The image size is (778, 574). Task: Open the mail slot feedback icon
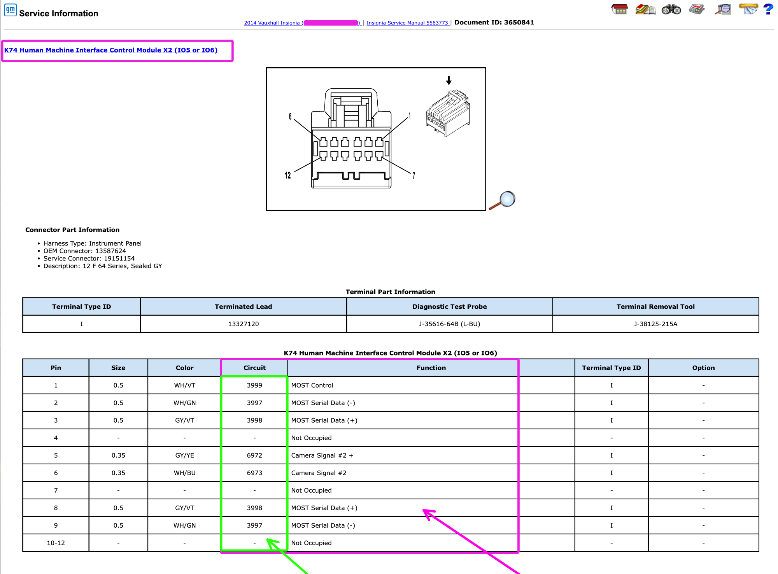(x=748, y=9)
